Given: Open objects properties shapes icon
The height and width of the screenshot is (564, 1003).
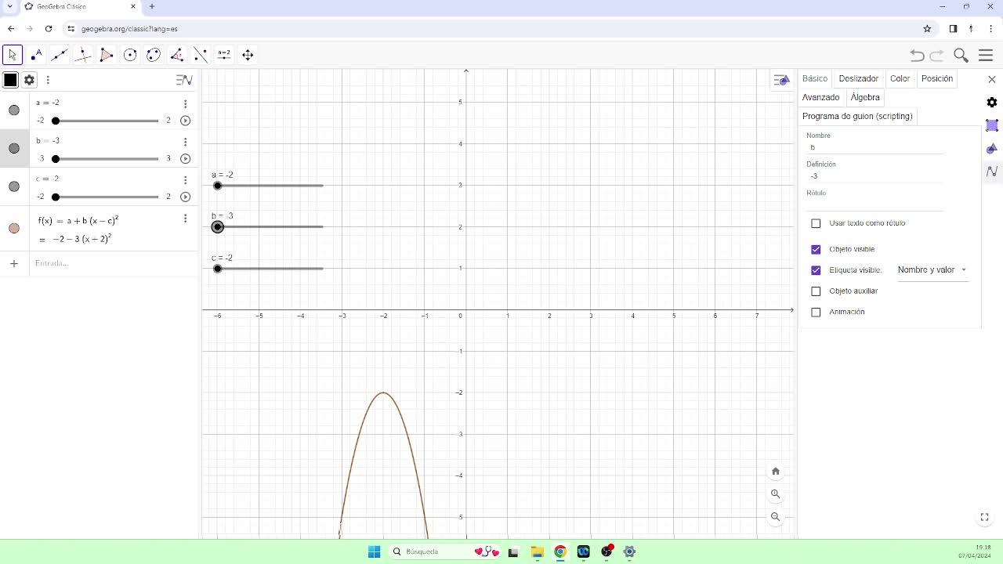Looking at the screenshot, I should pyautogui.click(x=992, y=148).
